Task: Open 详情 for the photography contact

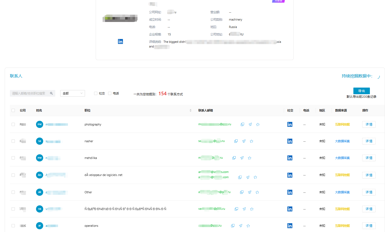Action: (369, 124)
